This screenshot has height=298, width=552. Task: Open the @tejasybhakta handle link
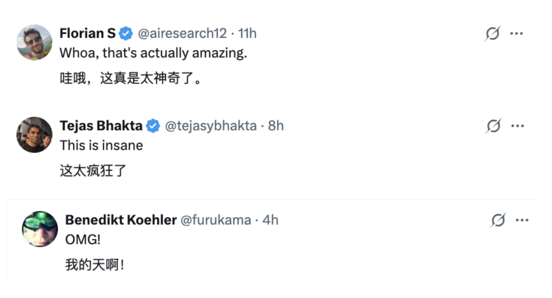click(211, 126)
